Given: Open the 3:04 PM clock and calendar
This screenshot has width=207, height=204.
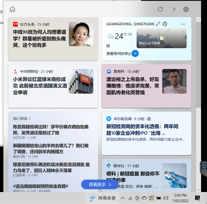Looking at the screenshot, I should (180, 198).
